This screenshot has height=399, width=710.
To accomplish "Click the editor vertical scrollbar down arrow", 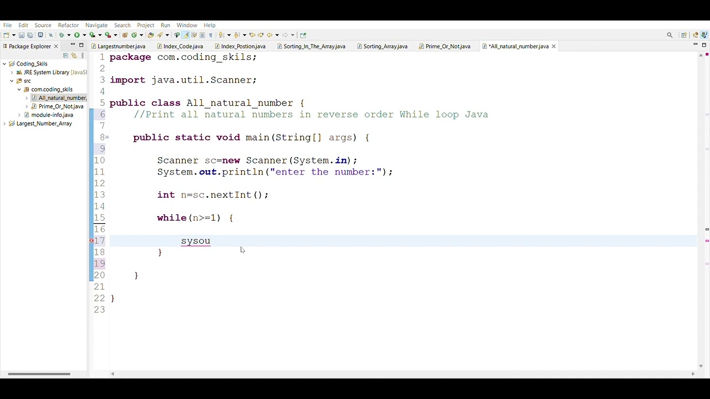I will [701, 366].
